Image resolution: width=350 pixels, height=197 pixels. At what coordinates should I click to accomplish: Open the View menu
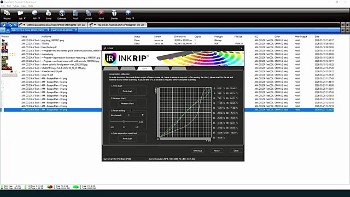24,6
